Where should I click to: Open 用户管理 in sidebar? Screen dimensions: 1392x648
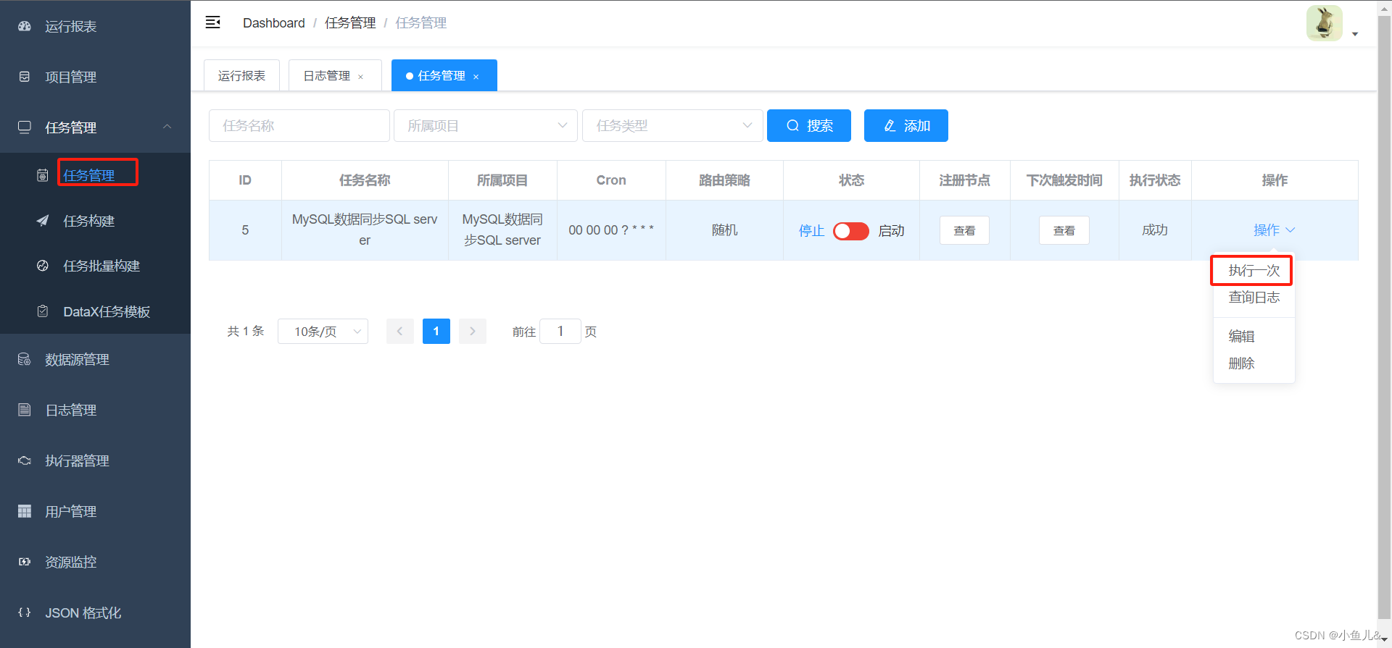click(x=95, y=511)
